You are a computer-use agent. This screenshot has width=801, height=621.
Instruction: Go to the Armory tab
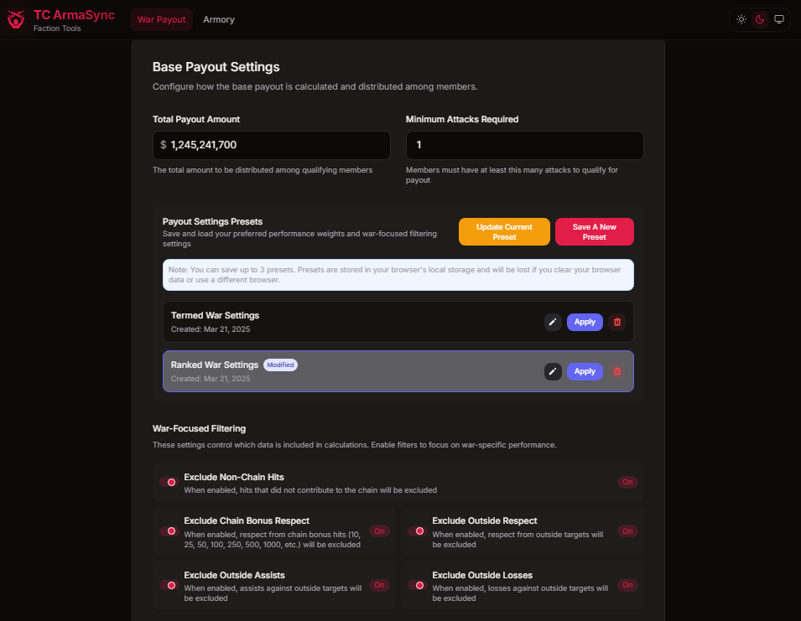click(219, 19)
